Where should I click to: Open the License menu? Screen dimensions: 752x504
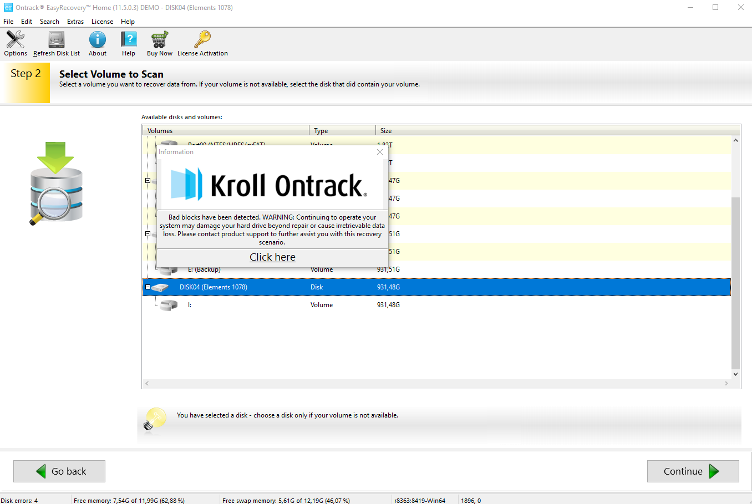pyautogui.click(x=102, y=22)
